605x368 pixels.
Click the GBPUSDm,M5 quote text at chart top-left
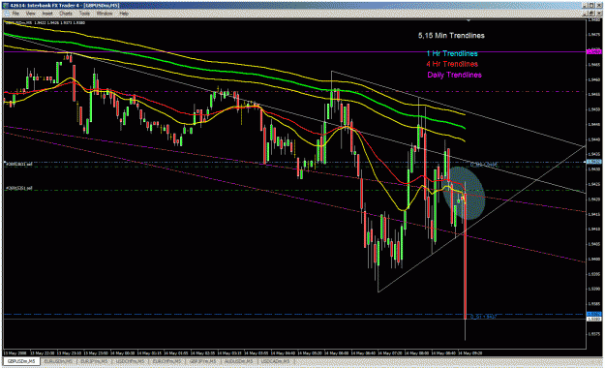(45, 23)
